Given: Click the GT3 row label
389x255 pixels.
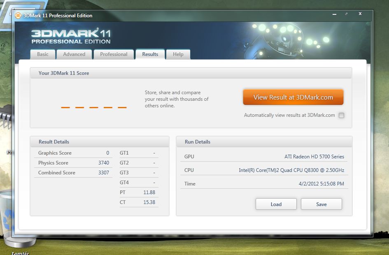Looking at the screenshot, I should point(124,173).
